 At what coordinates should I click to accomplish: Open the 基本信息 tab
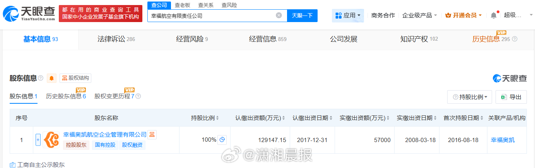[40, 39]
